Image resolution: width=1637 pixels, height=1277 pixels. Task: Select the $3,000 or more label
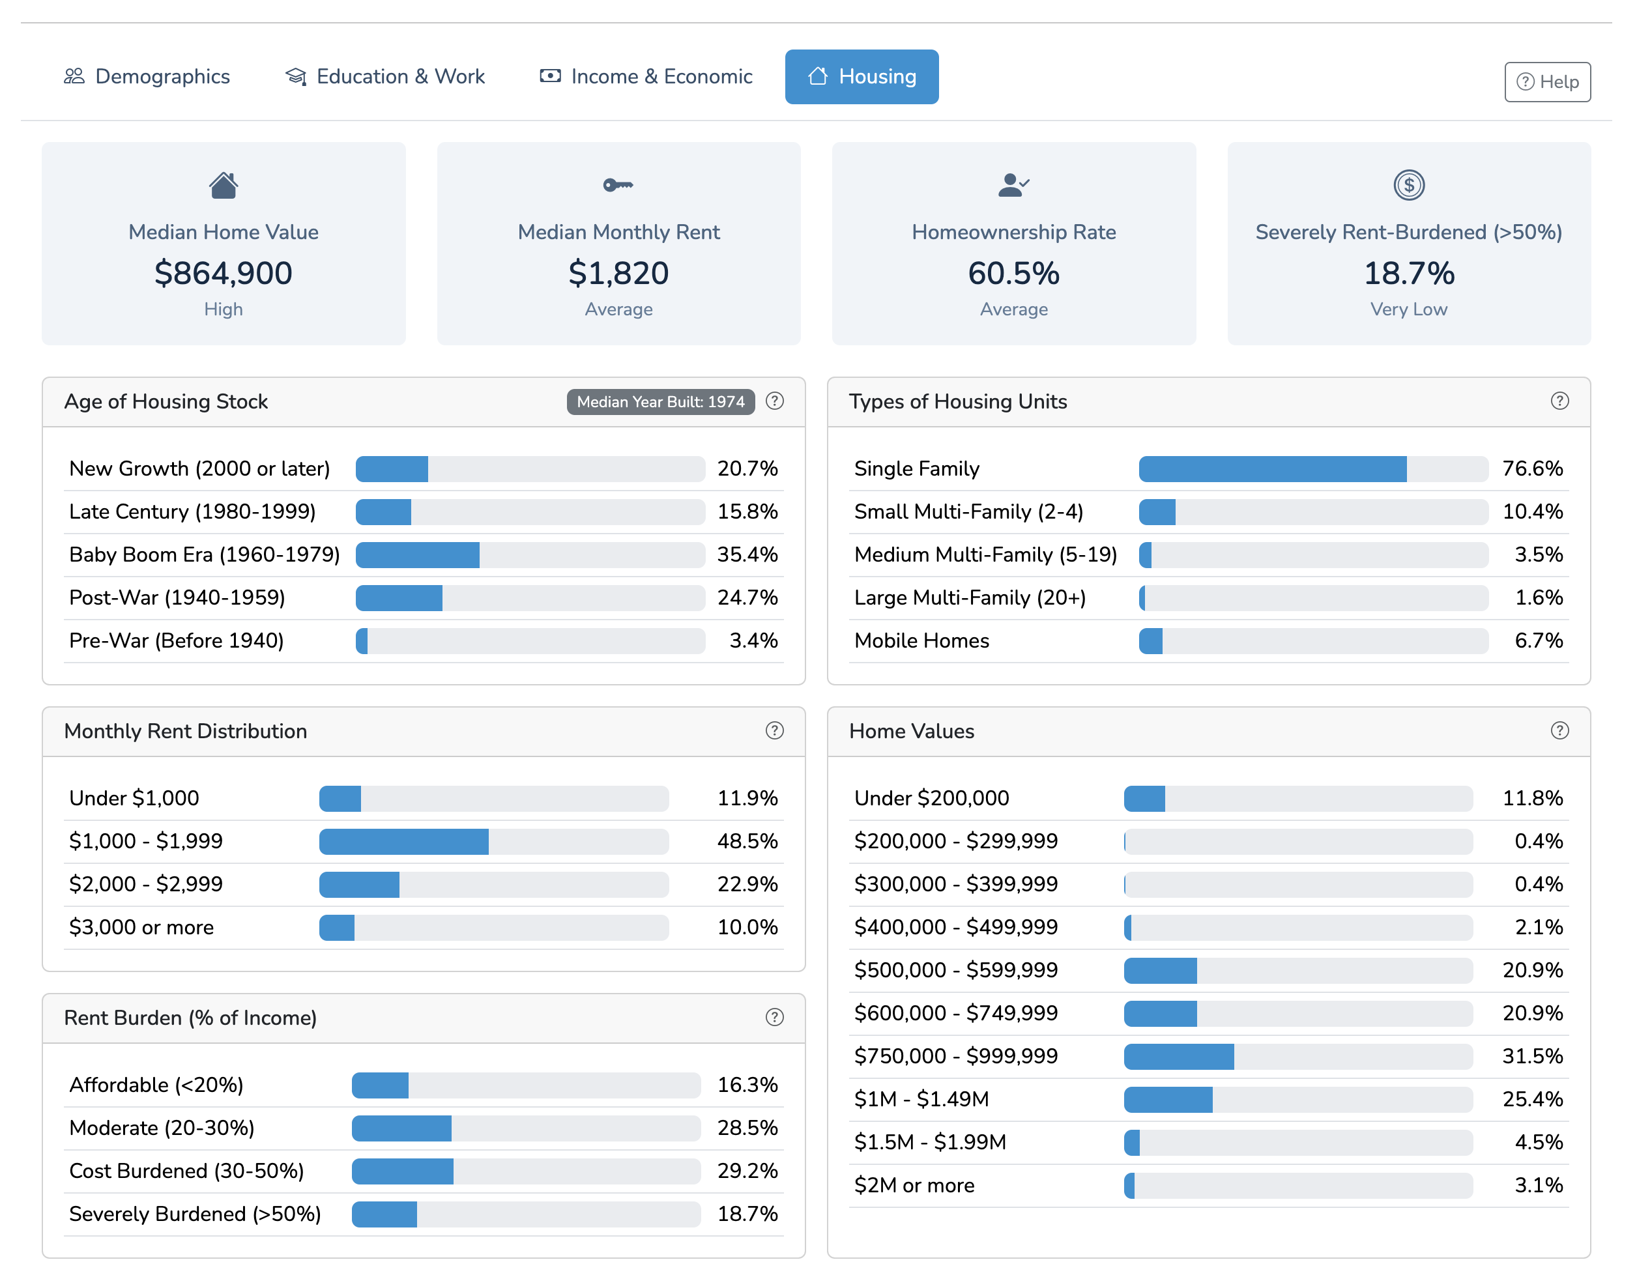click(141, 928)
